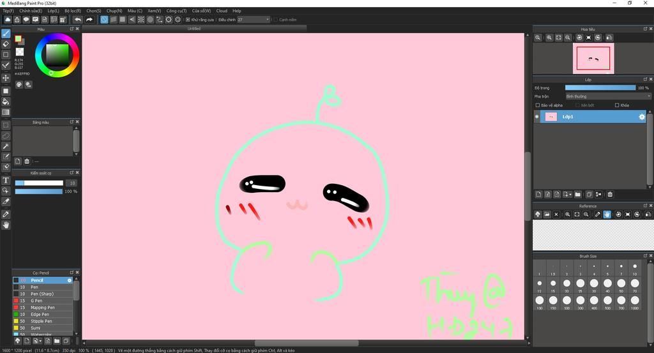
Task: Select the Text tool
Action: [x=6, y=180]
